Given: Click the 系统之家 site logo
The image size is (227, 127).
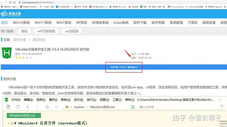Looking at the screenshot, I should pyautogui.click(x=11, y=14).
